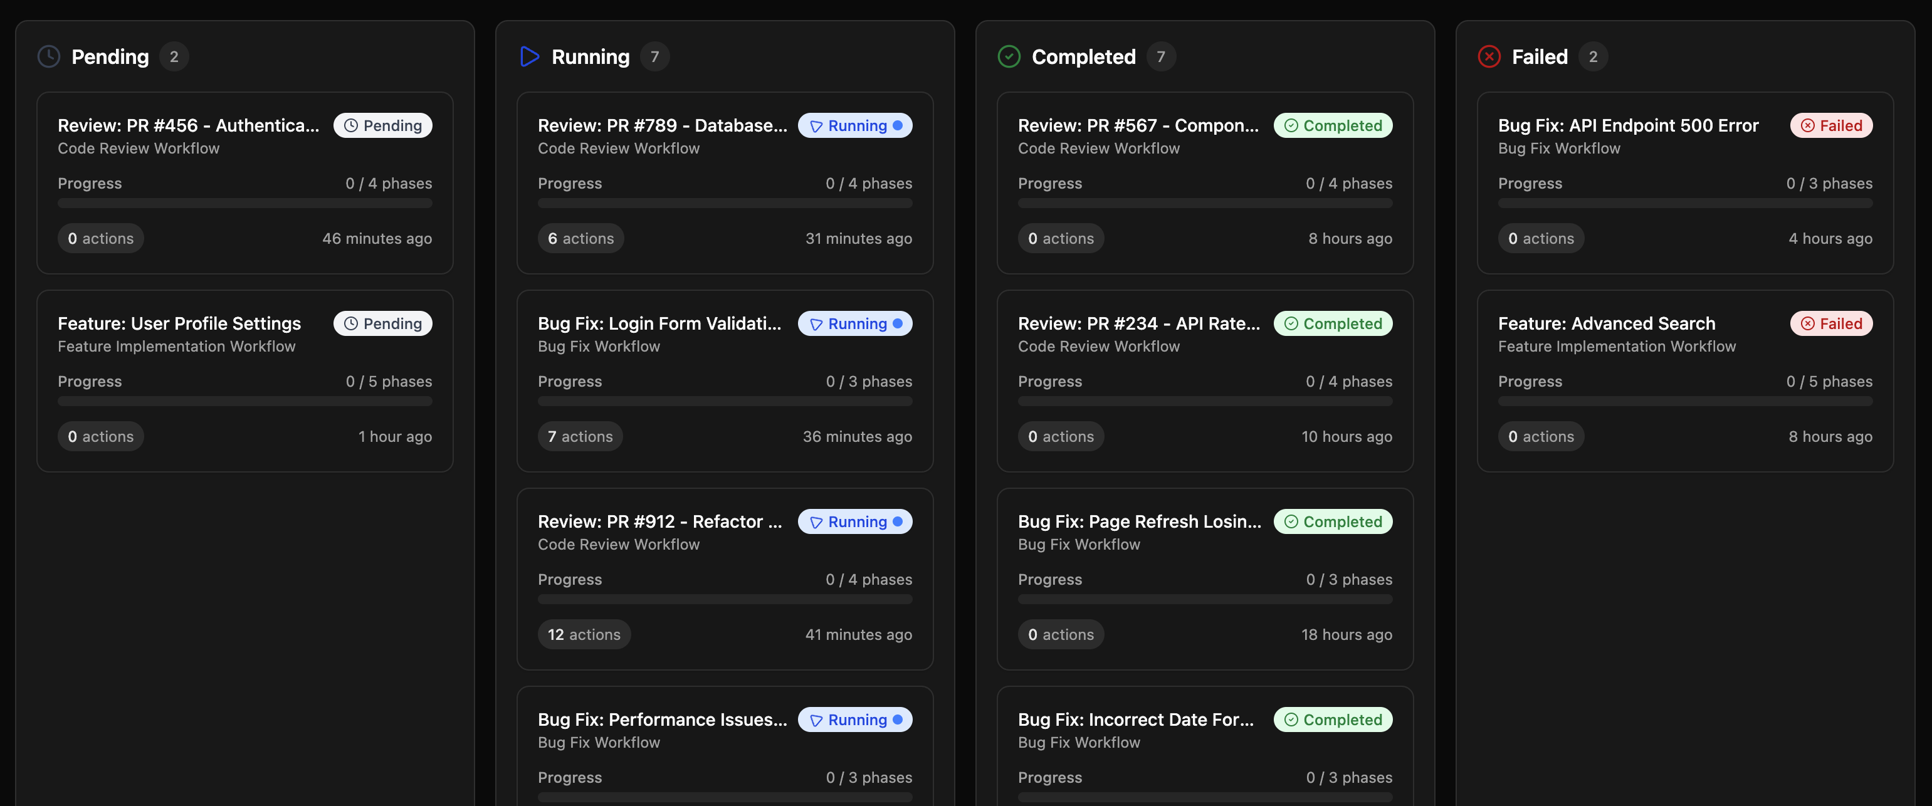Select the Review: PR #234 API Rate card

(1204, 379)
